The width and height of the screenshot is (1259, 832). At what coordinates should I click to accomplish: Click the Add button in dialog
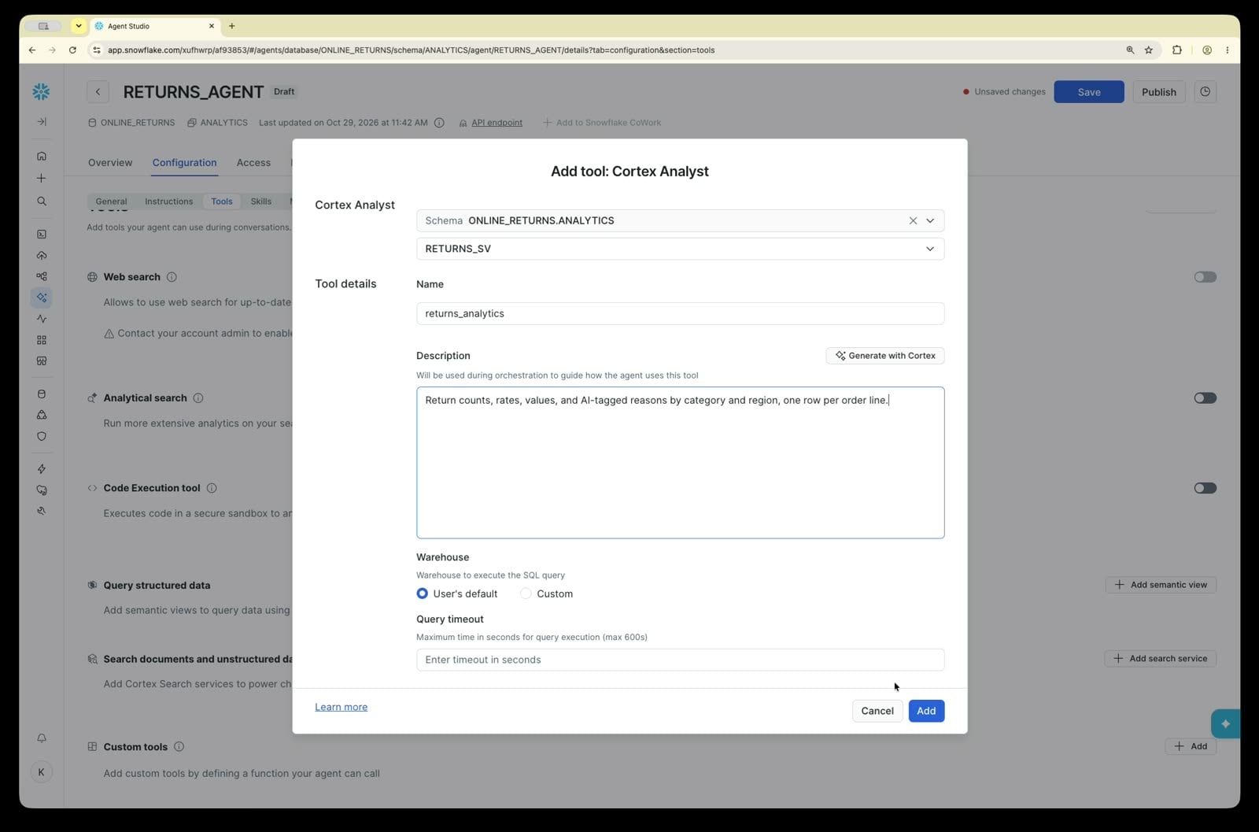coord(926,711)
